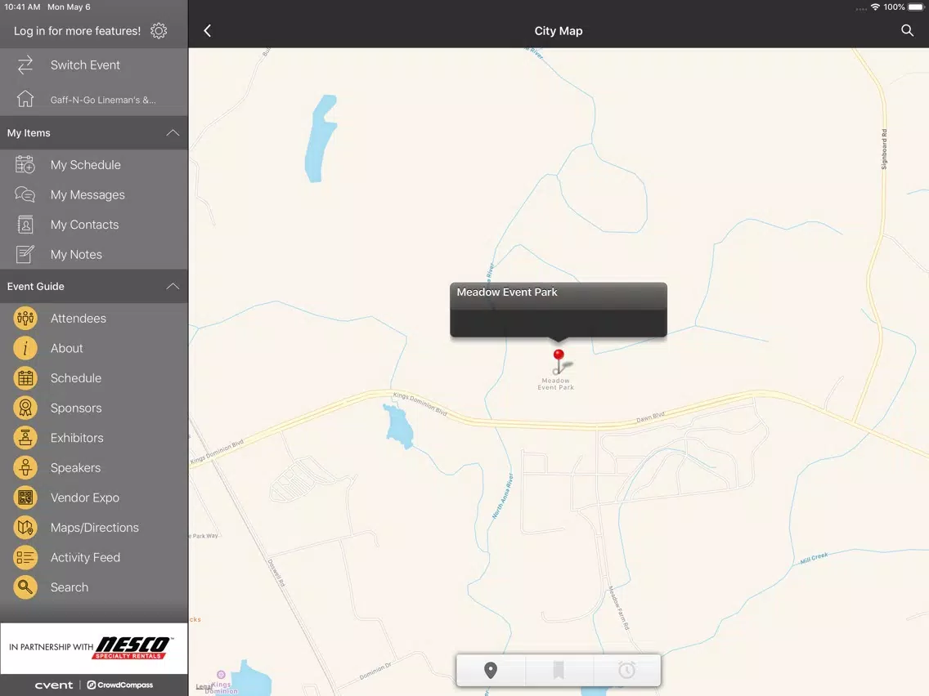Select the My Messages label

pyautogui.click(x=88, y=194)
